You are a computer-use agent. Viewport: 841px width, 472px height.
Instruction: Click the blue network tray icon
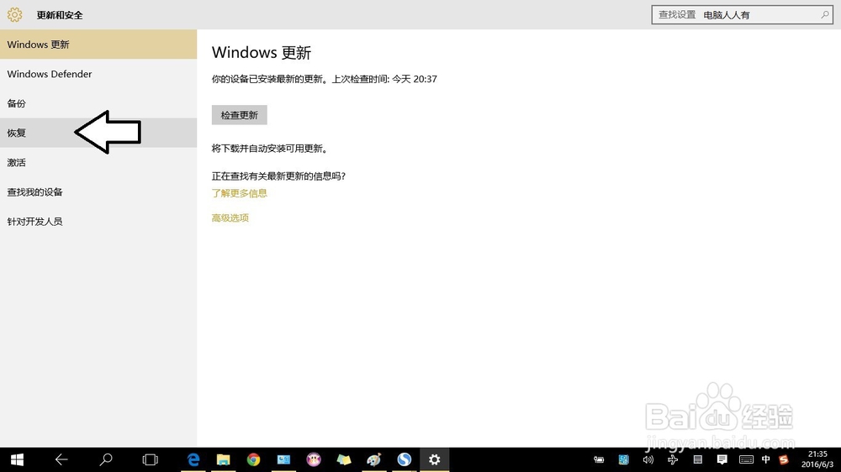623,459
